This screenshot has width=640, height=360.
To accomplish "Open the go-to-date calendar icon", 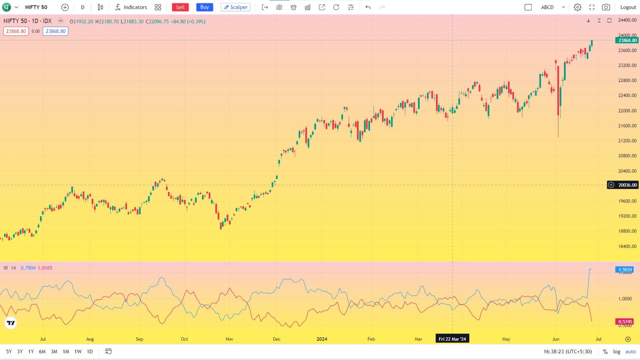I will [108, 352].
